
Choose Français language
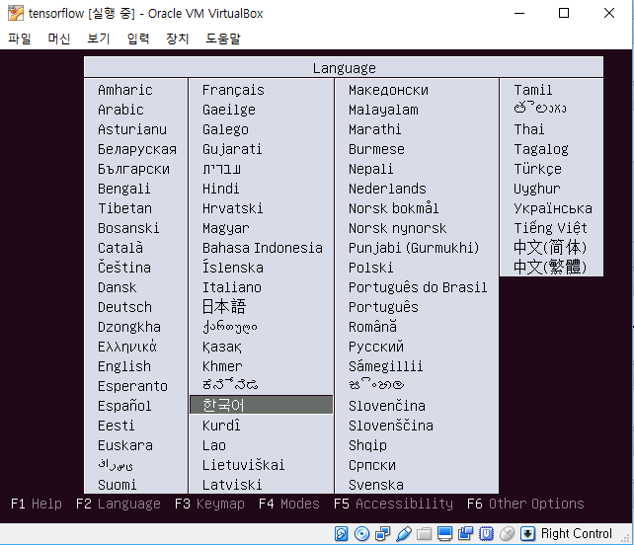click(x=233, y=90)
